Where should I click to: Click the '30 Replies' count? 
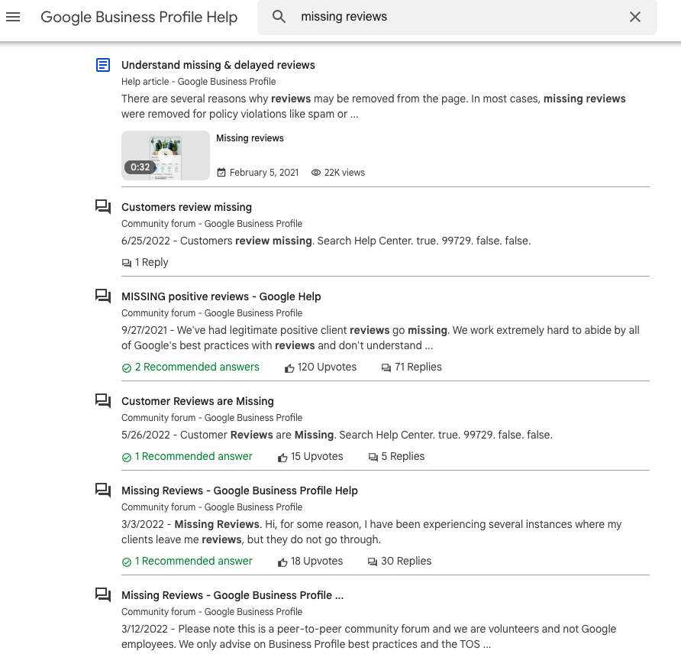point(406,561)
